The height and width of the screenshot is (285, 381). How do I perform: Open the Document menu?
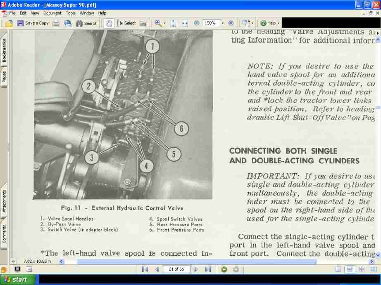pyautogui.click(x=52, y=13)
